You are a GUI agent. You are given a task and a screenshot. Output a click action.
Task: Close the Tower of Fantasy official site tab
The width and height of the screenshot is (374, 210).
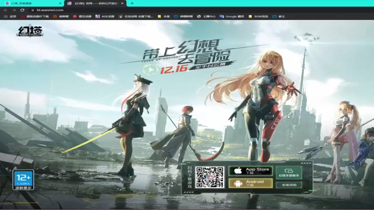click(122, 3)
